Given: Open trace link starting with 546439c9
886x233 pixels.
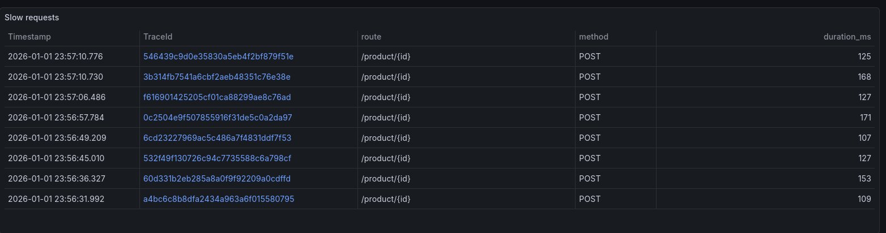Looking at the screenshot, I should tap(218, 57).
